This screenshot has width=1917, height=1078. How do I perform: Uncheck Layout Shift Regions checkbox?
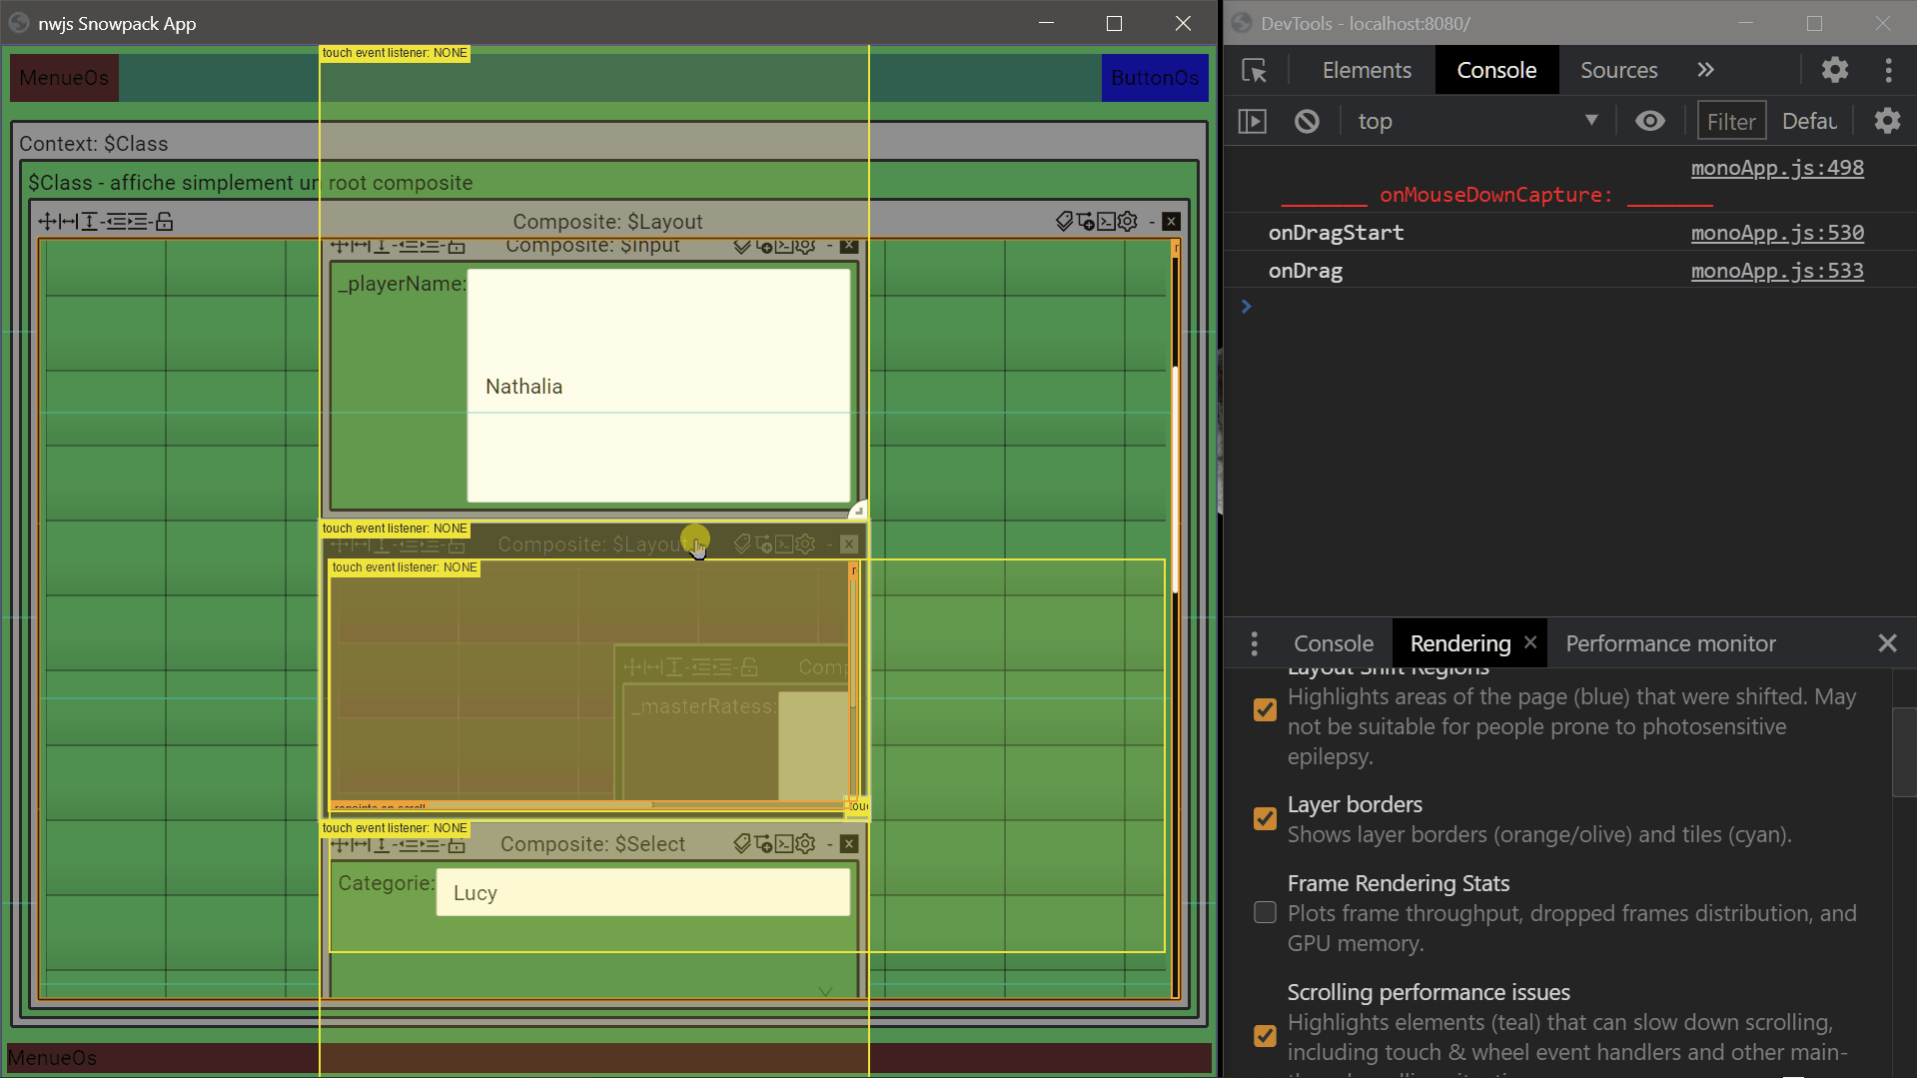tap(1265, 710)
